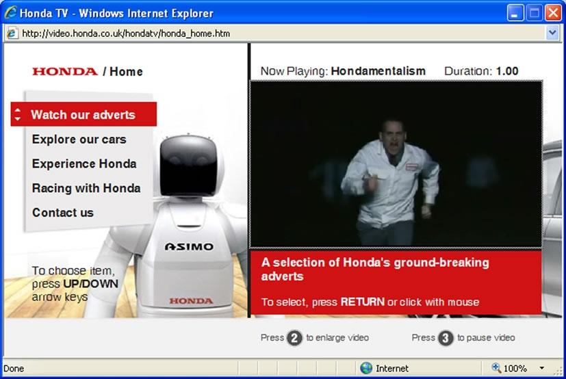The width and height of the screenshot is (566, 379).
Task: Click the URL address field
Action: point(274,33)
